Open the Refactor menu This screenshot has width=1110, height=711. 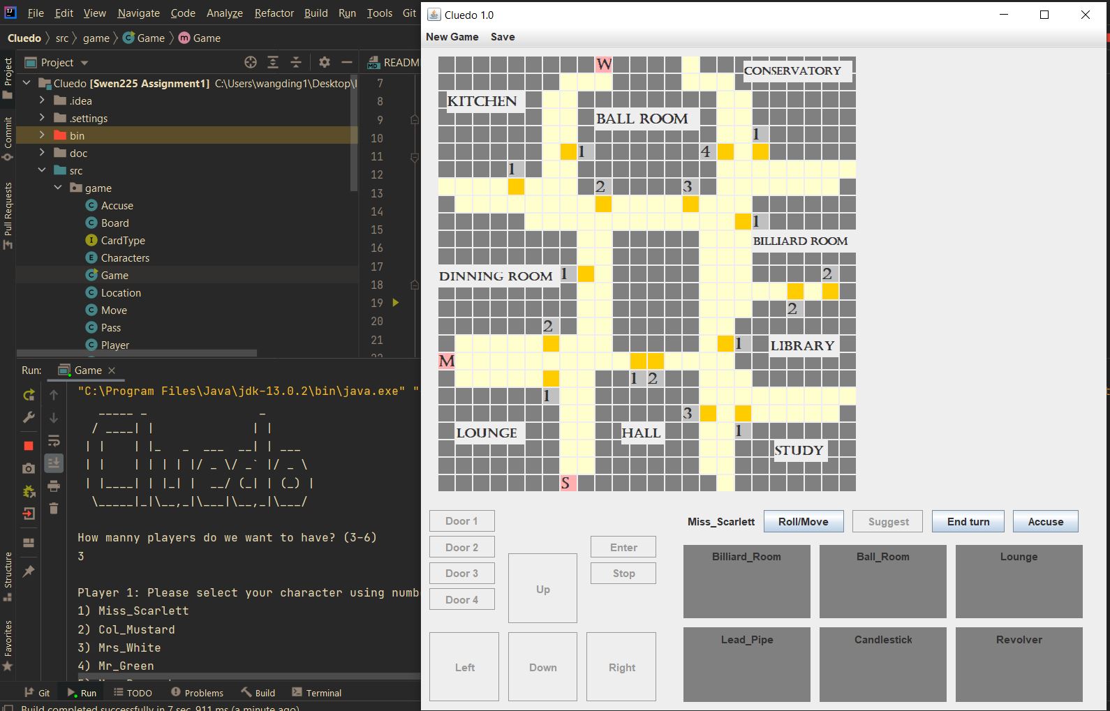click(x=274, y=13)
